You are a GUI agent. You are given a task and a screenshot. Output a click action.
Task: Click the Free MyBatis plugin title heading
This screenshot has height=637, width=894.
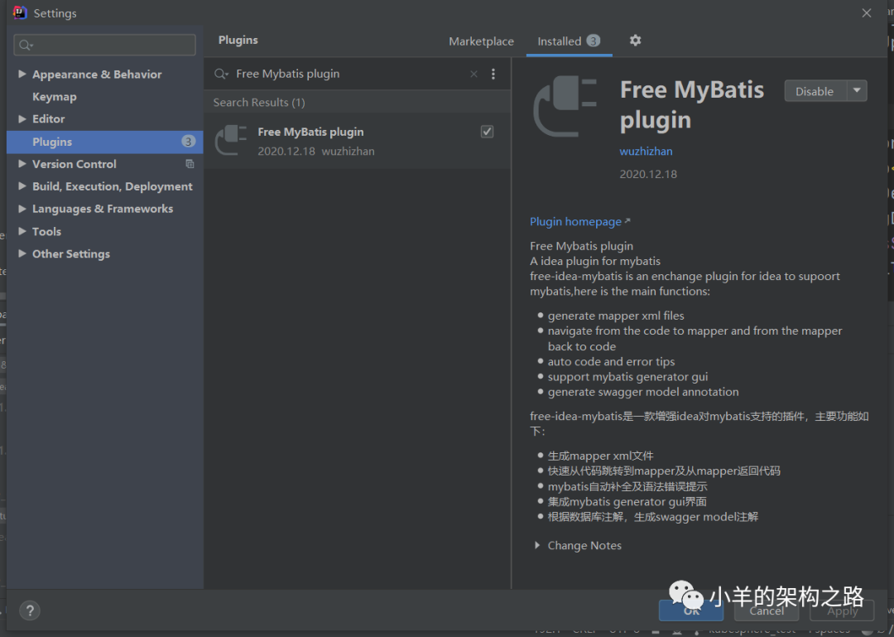pyautogui.click(x=691, y=105)
